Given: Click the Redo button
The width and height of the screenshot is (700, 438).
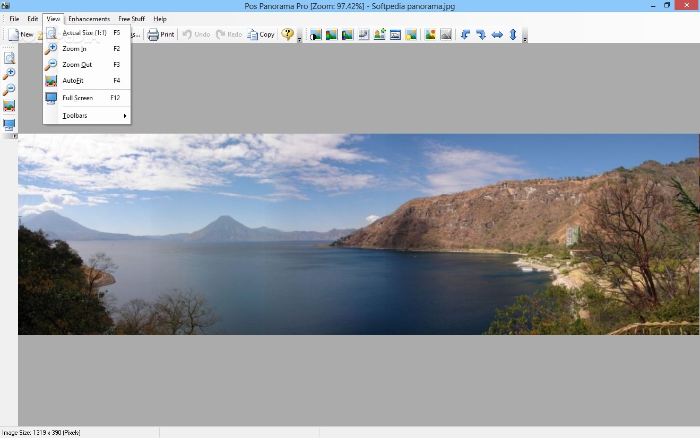Looking at the screenshot, I should (x=229, y=34).
